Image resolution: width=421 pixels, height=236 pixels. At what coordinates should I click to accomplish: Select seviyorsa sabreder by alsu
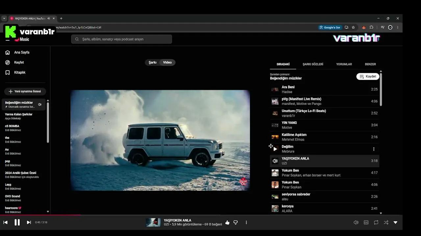pos(325,197)
